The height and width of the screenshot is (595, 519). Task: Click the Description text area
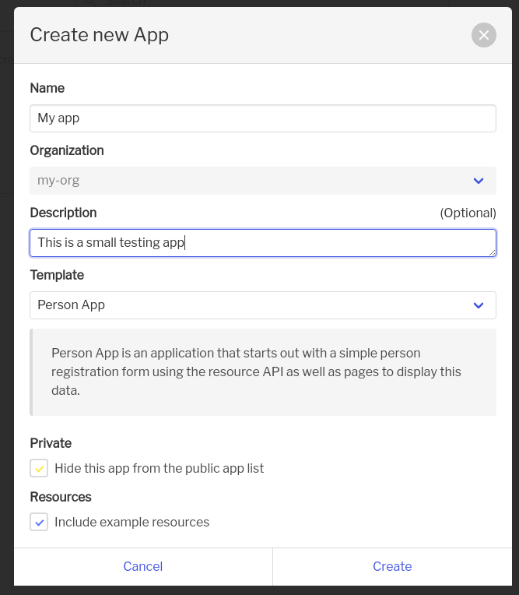point(263,243)
